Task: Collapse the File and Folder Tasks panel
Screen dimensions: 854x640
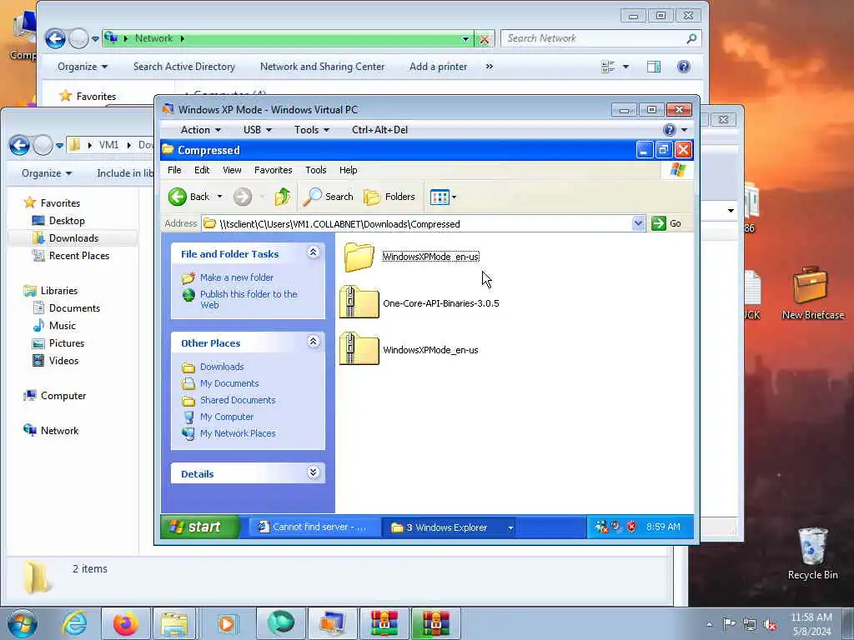Action: (314, 252)
